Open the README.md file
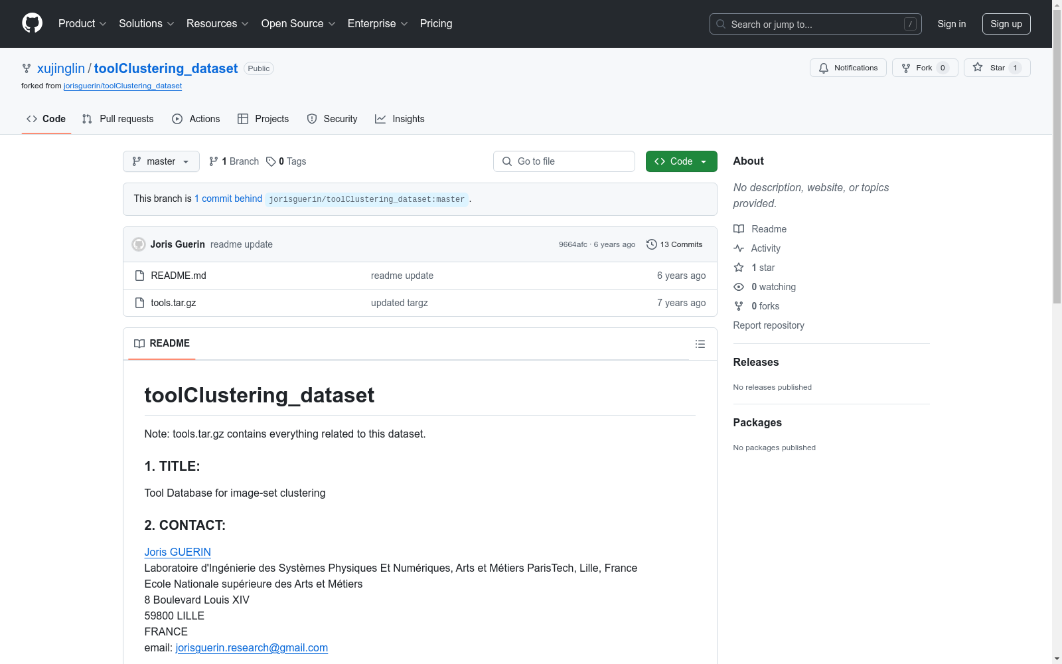 pos(179,276)
